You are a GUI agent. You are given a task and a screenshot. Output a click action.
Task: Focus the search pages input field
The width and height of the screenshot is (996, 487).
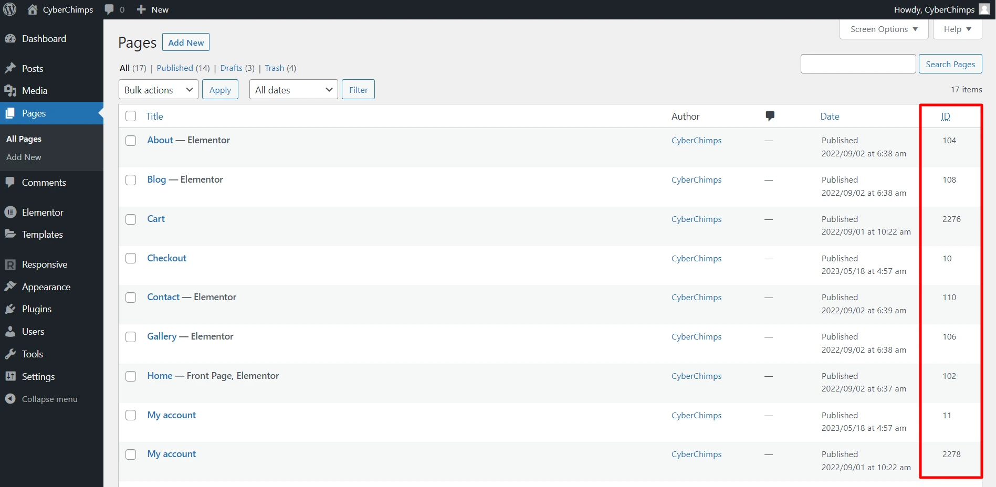(858, 64)
